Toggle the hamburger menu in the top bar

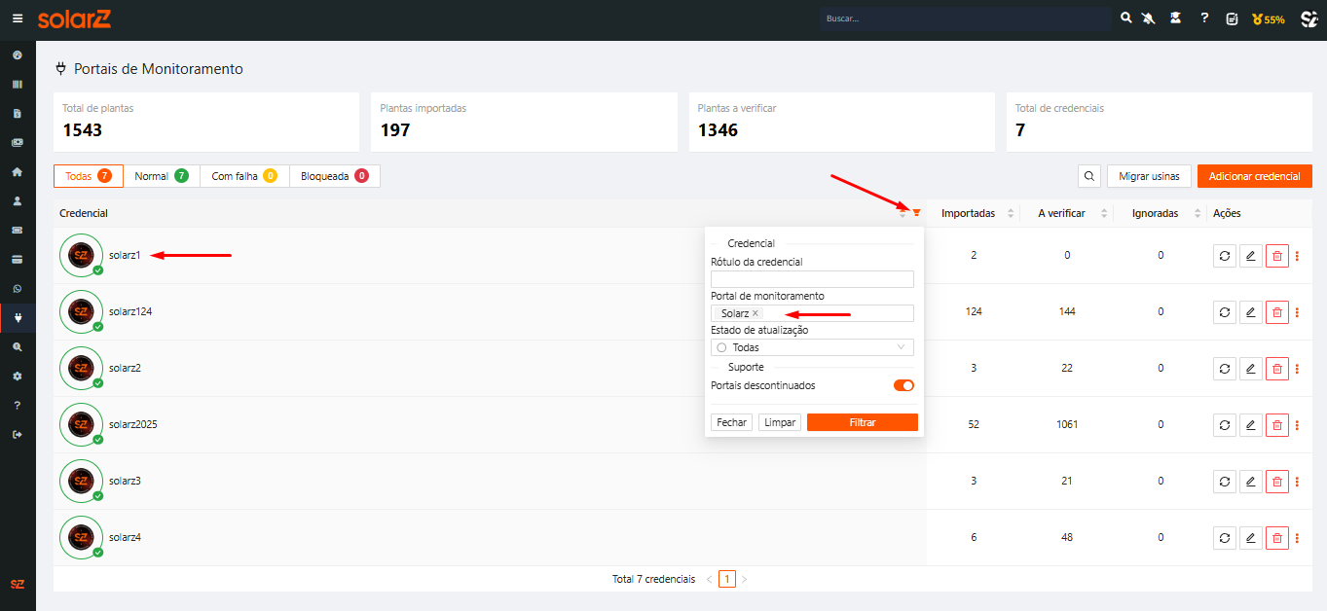(x=18, y=18)
